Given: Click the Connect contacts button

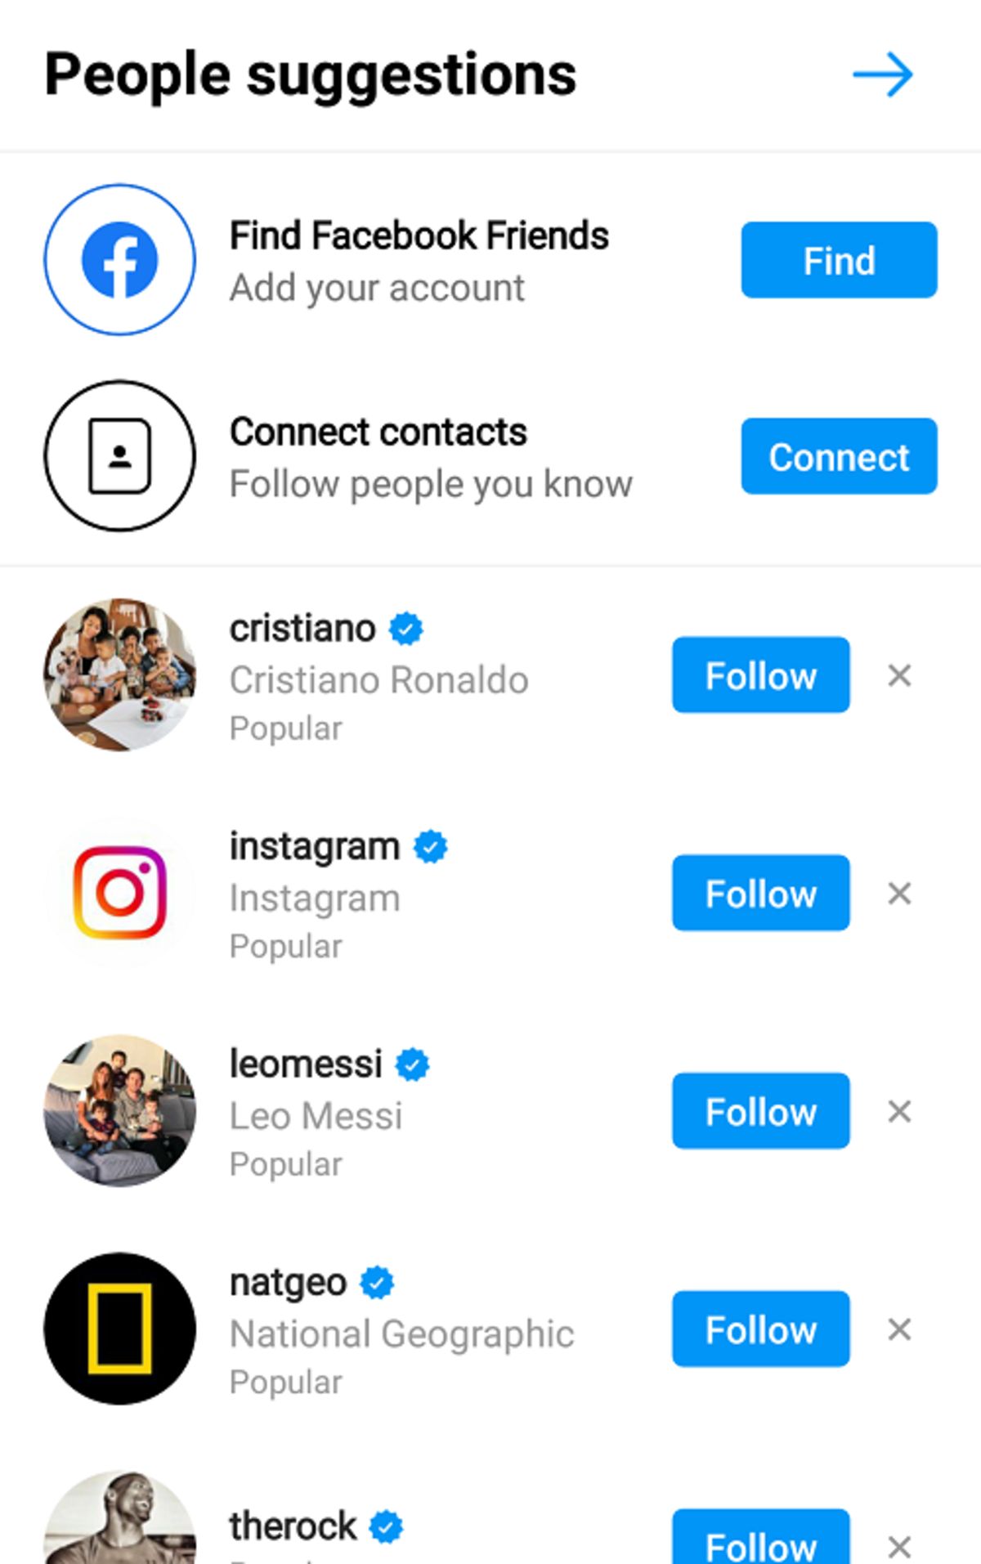Looking at the screenshot, I should coord(839,456).
